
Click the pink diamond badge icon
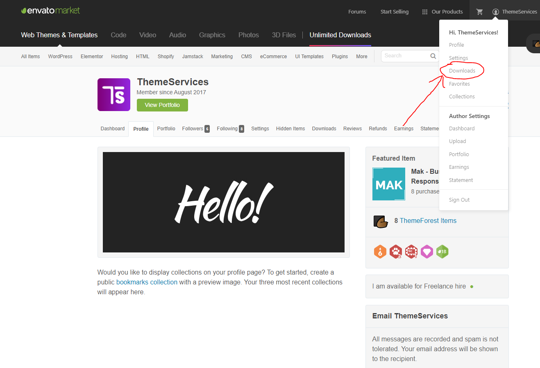(427, 252)
